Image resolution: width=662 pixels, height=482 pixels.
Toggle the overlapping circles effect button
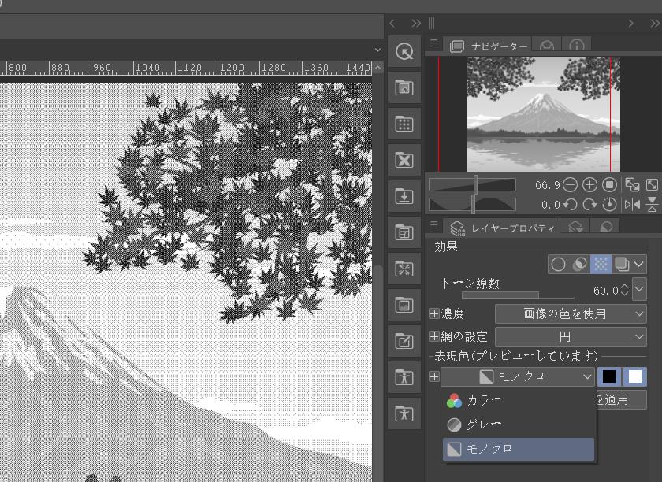pos(579,264)
